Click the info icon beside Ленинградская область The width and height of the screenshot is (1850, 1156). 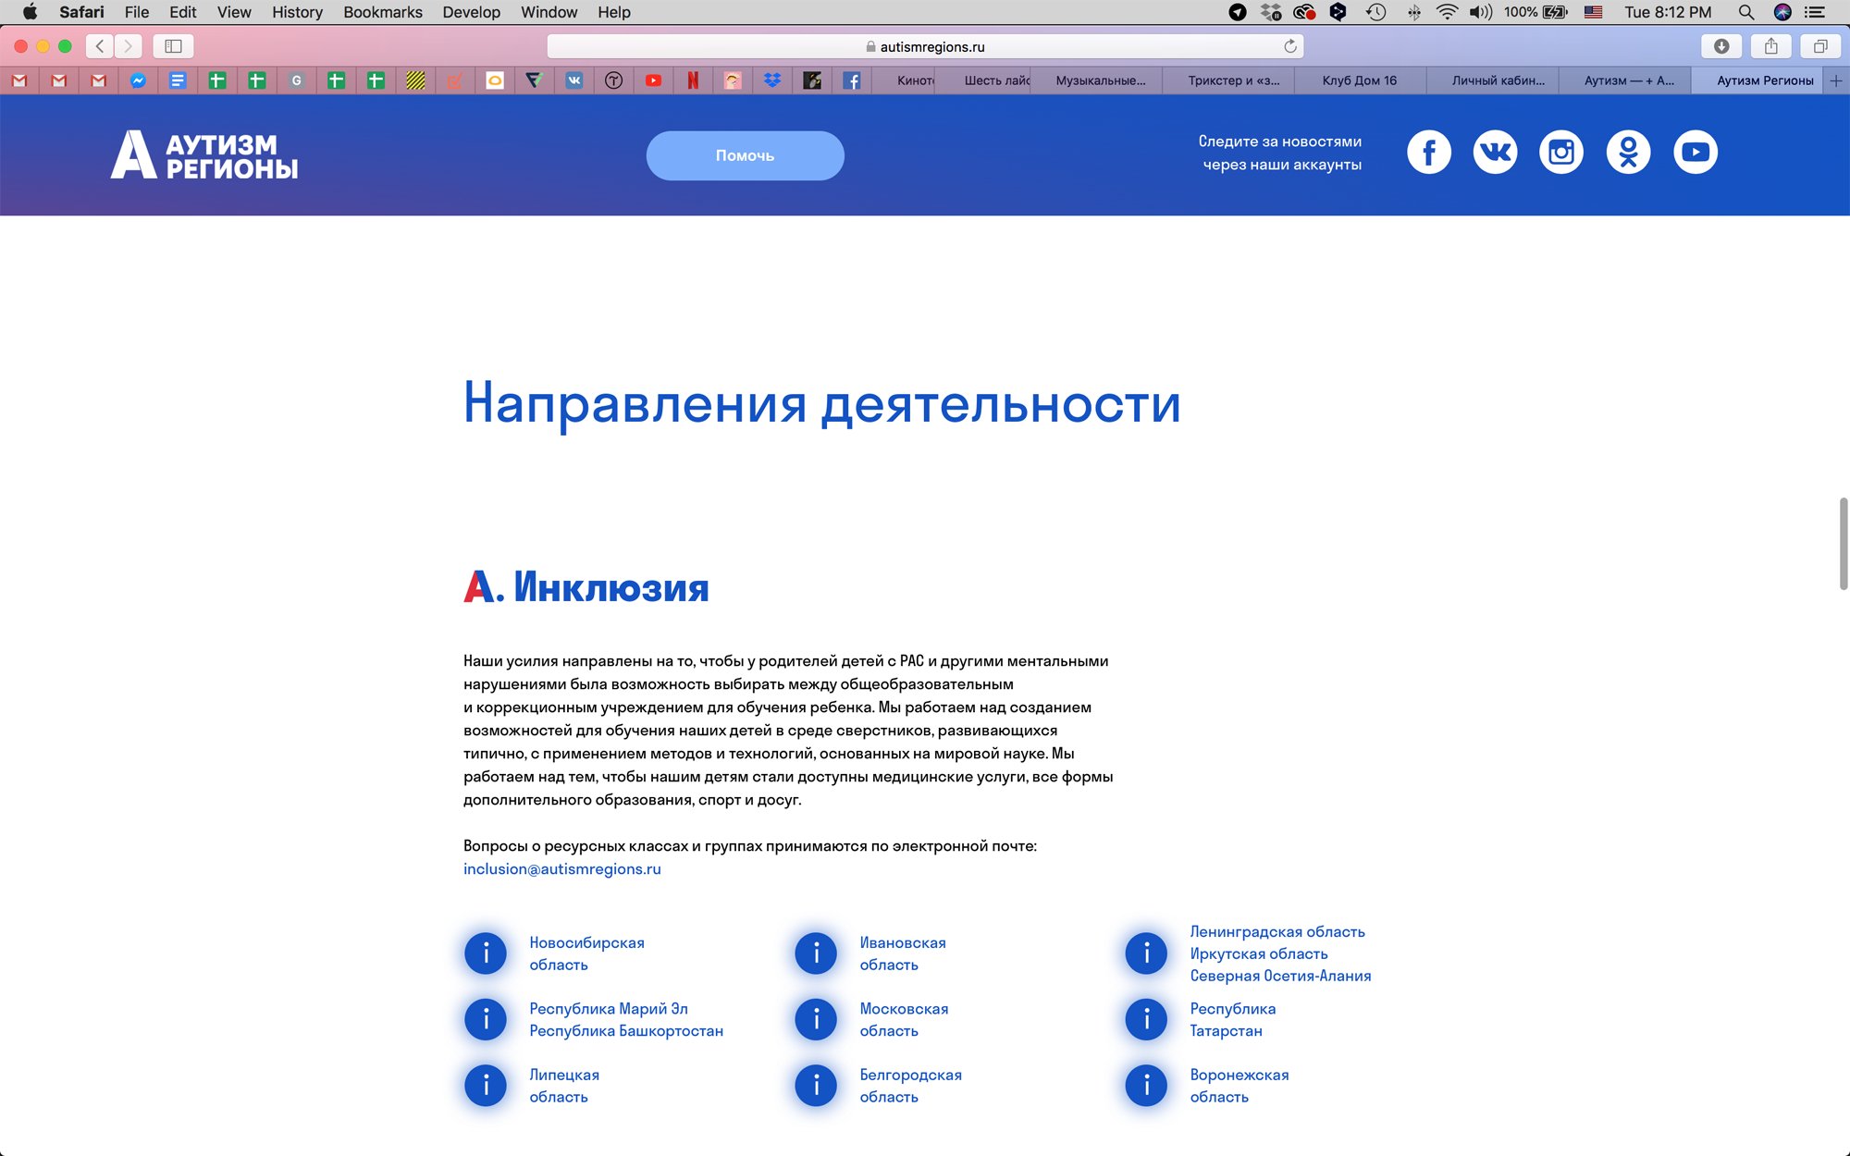[x=1146, y=953]
